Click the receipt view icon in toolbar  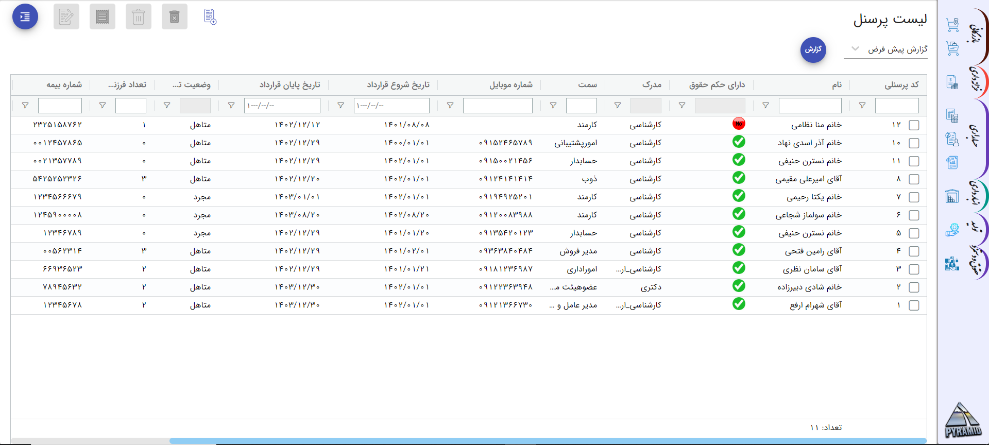click(103, 17)
